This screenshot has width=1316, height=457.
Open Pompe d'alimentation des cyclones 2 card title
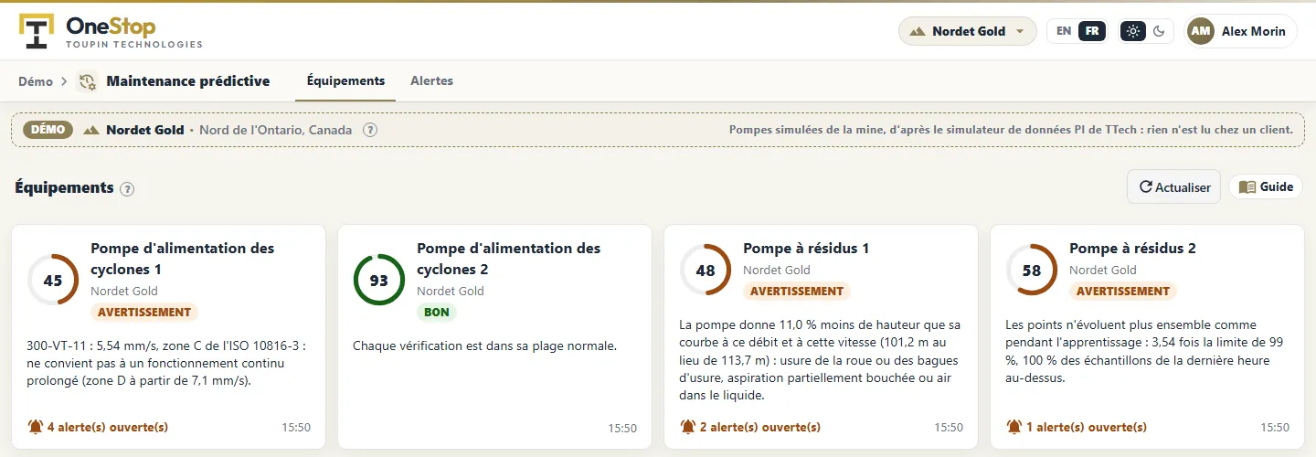point(508,259)
